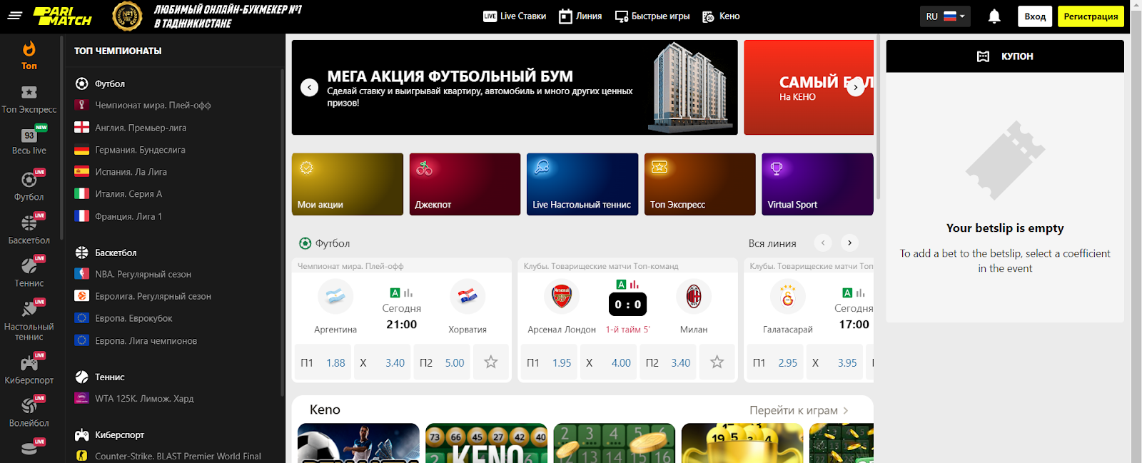
Task: Open the RU language dropdown
Action: 945,16
